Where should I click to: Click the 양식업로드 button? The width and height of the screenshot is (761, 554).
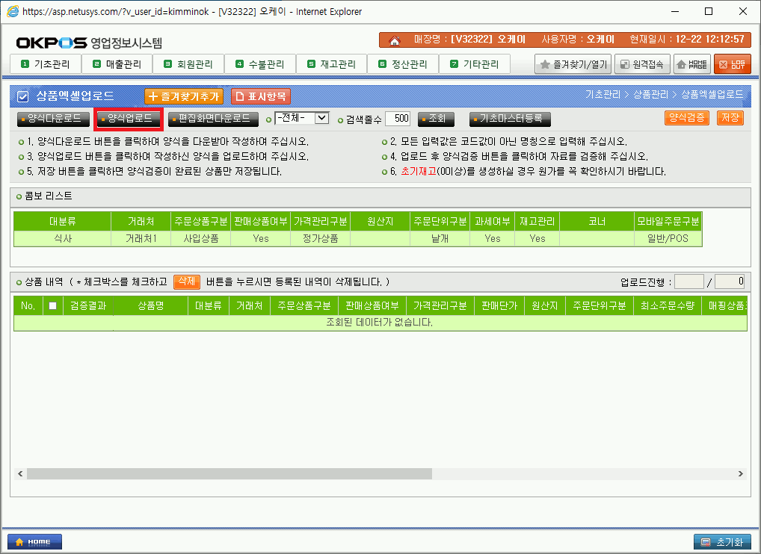click(129, 119)
